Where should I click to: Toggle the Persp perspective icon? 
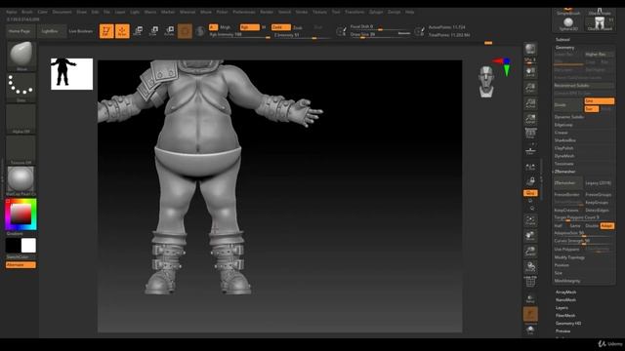[530, 135]
